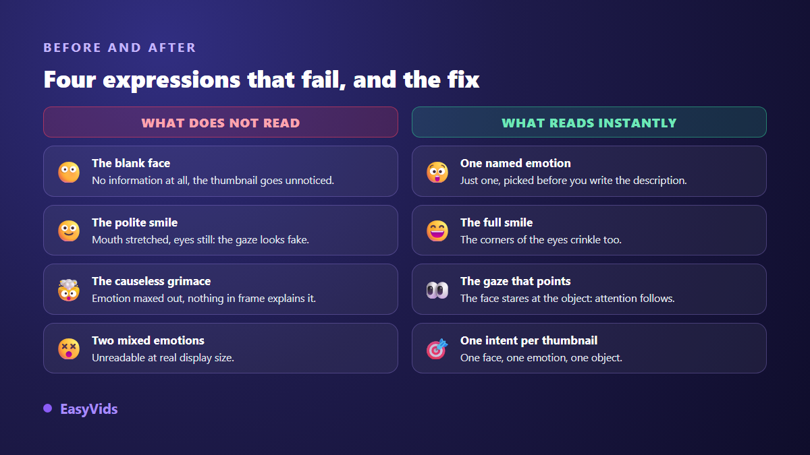Select the WHAT READS INSTANTLY header

pyautogui.click(x=589, y=122)
